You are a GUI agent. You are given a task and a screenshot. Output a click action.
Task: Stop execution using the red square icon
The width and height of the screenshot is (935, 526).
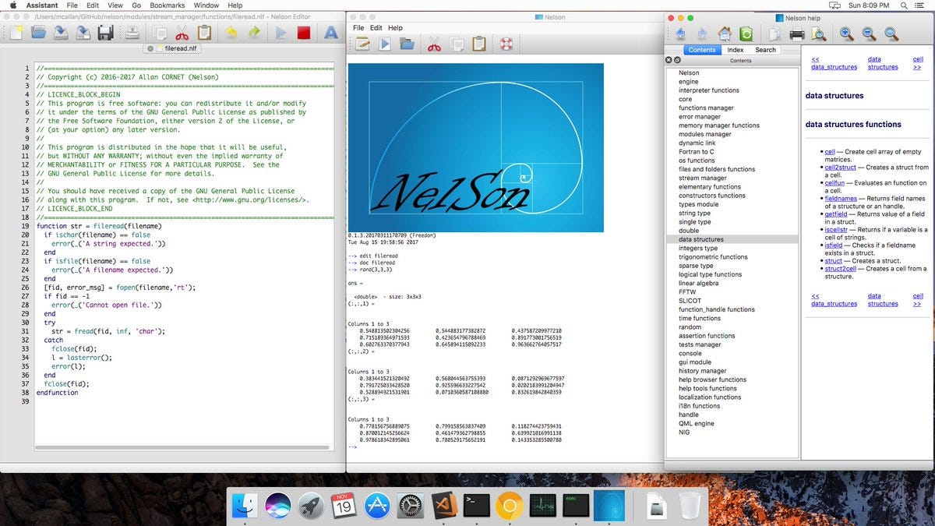coord(304,32)
